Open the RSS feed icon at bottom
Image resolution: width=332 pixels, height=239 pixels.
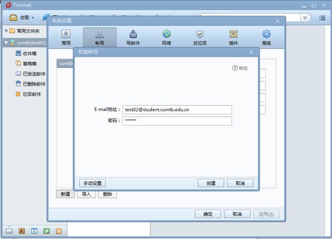pos(59,231)
